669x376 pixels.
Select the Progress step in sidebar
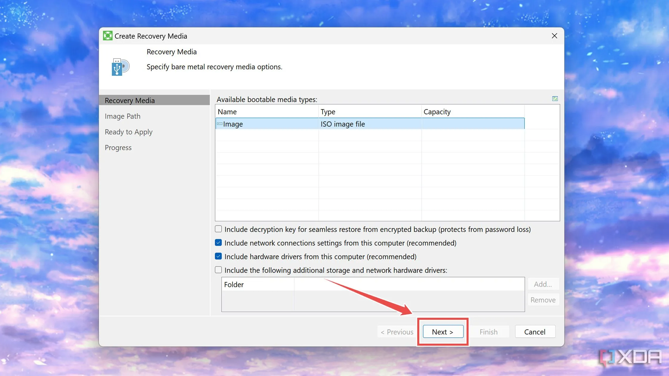tap(118, 148)
